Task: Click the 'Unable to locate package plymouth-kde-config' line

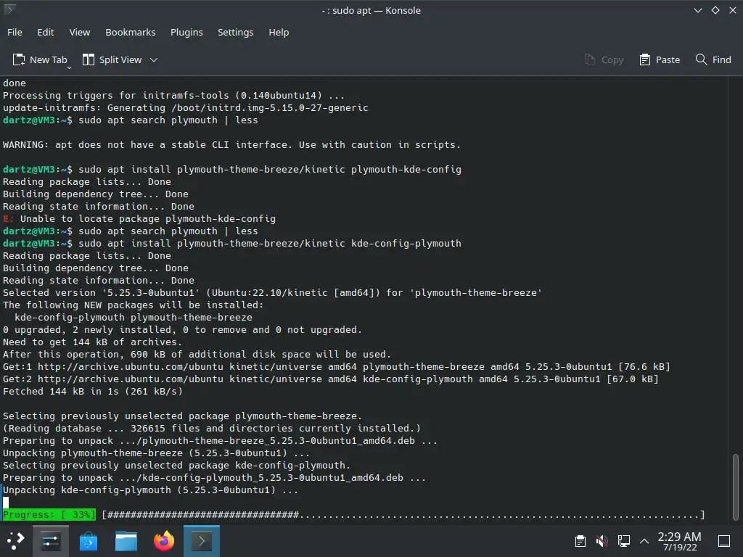Action: 139,219
